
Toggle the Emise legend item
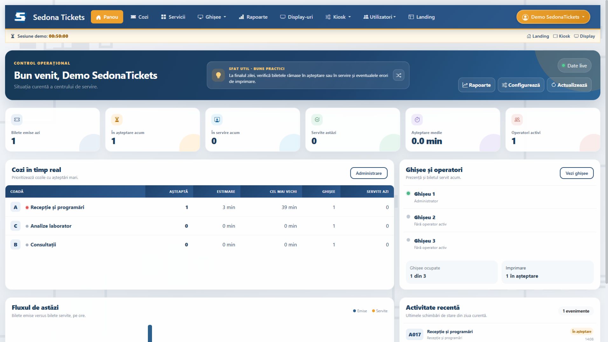point(360,311)
